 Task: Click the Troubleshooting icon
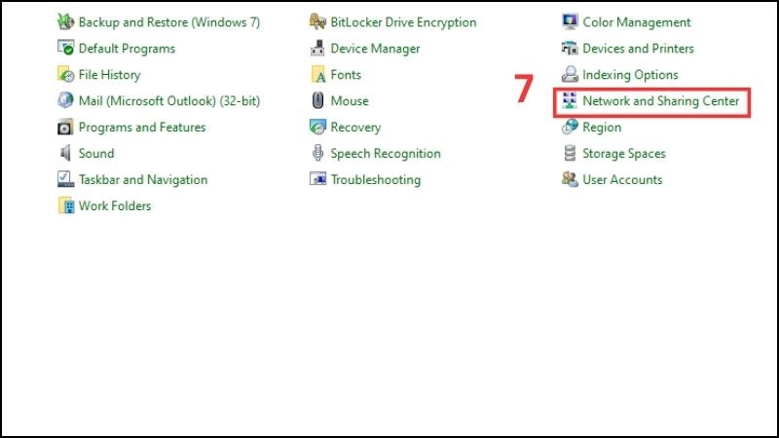pos(317,179)
